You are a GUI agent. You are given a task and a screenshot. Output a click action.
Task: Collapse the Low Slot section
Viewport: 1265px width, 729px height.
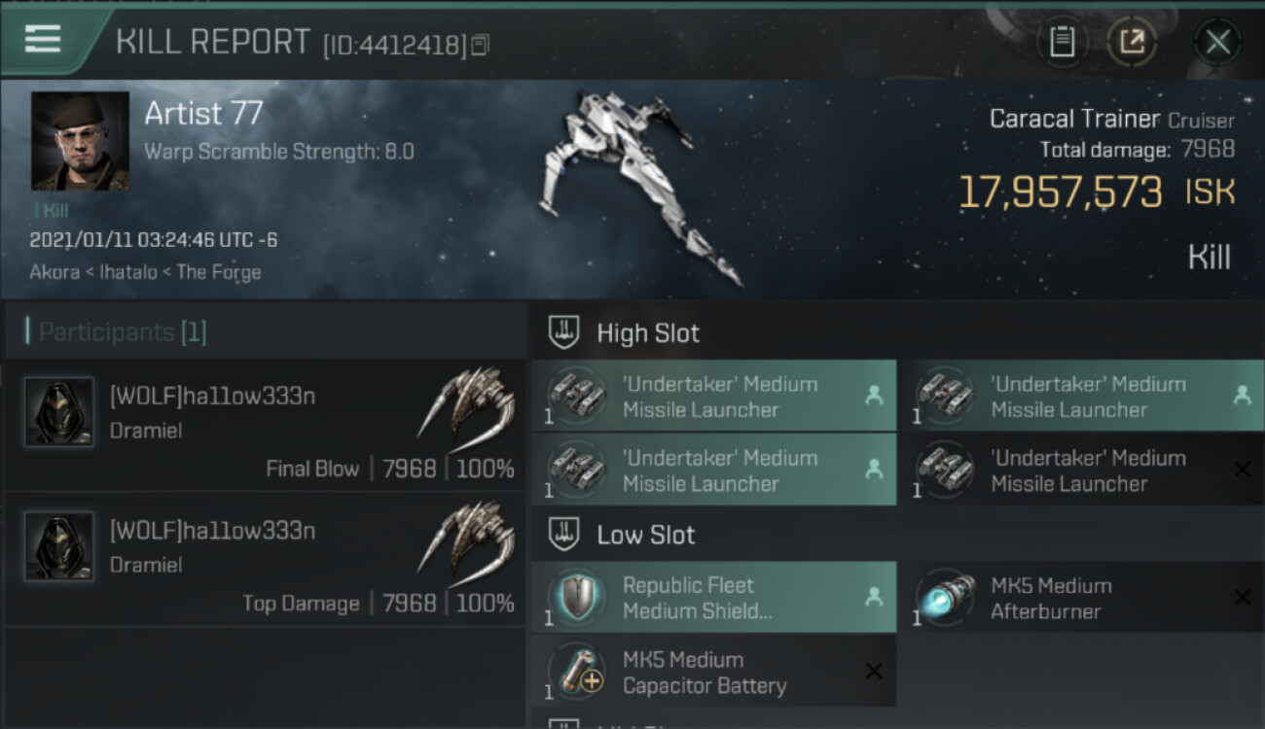(565, 535)
